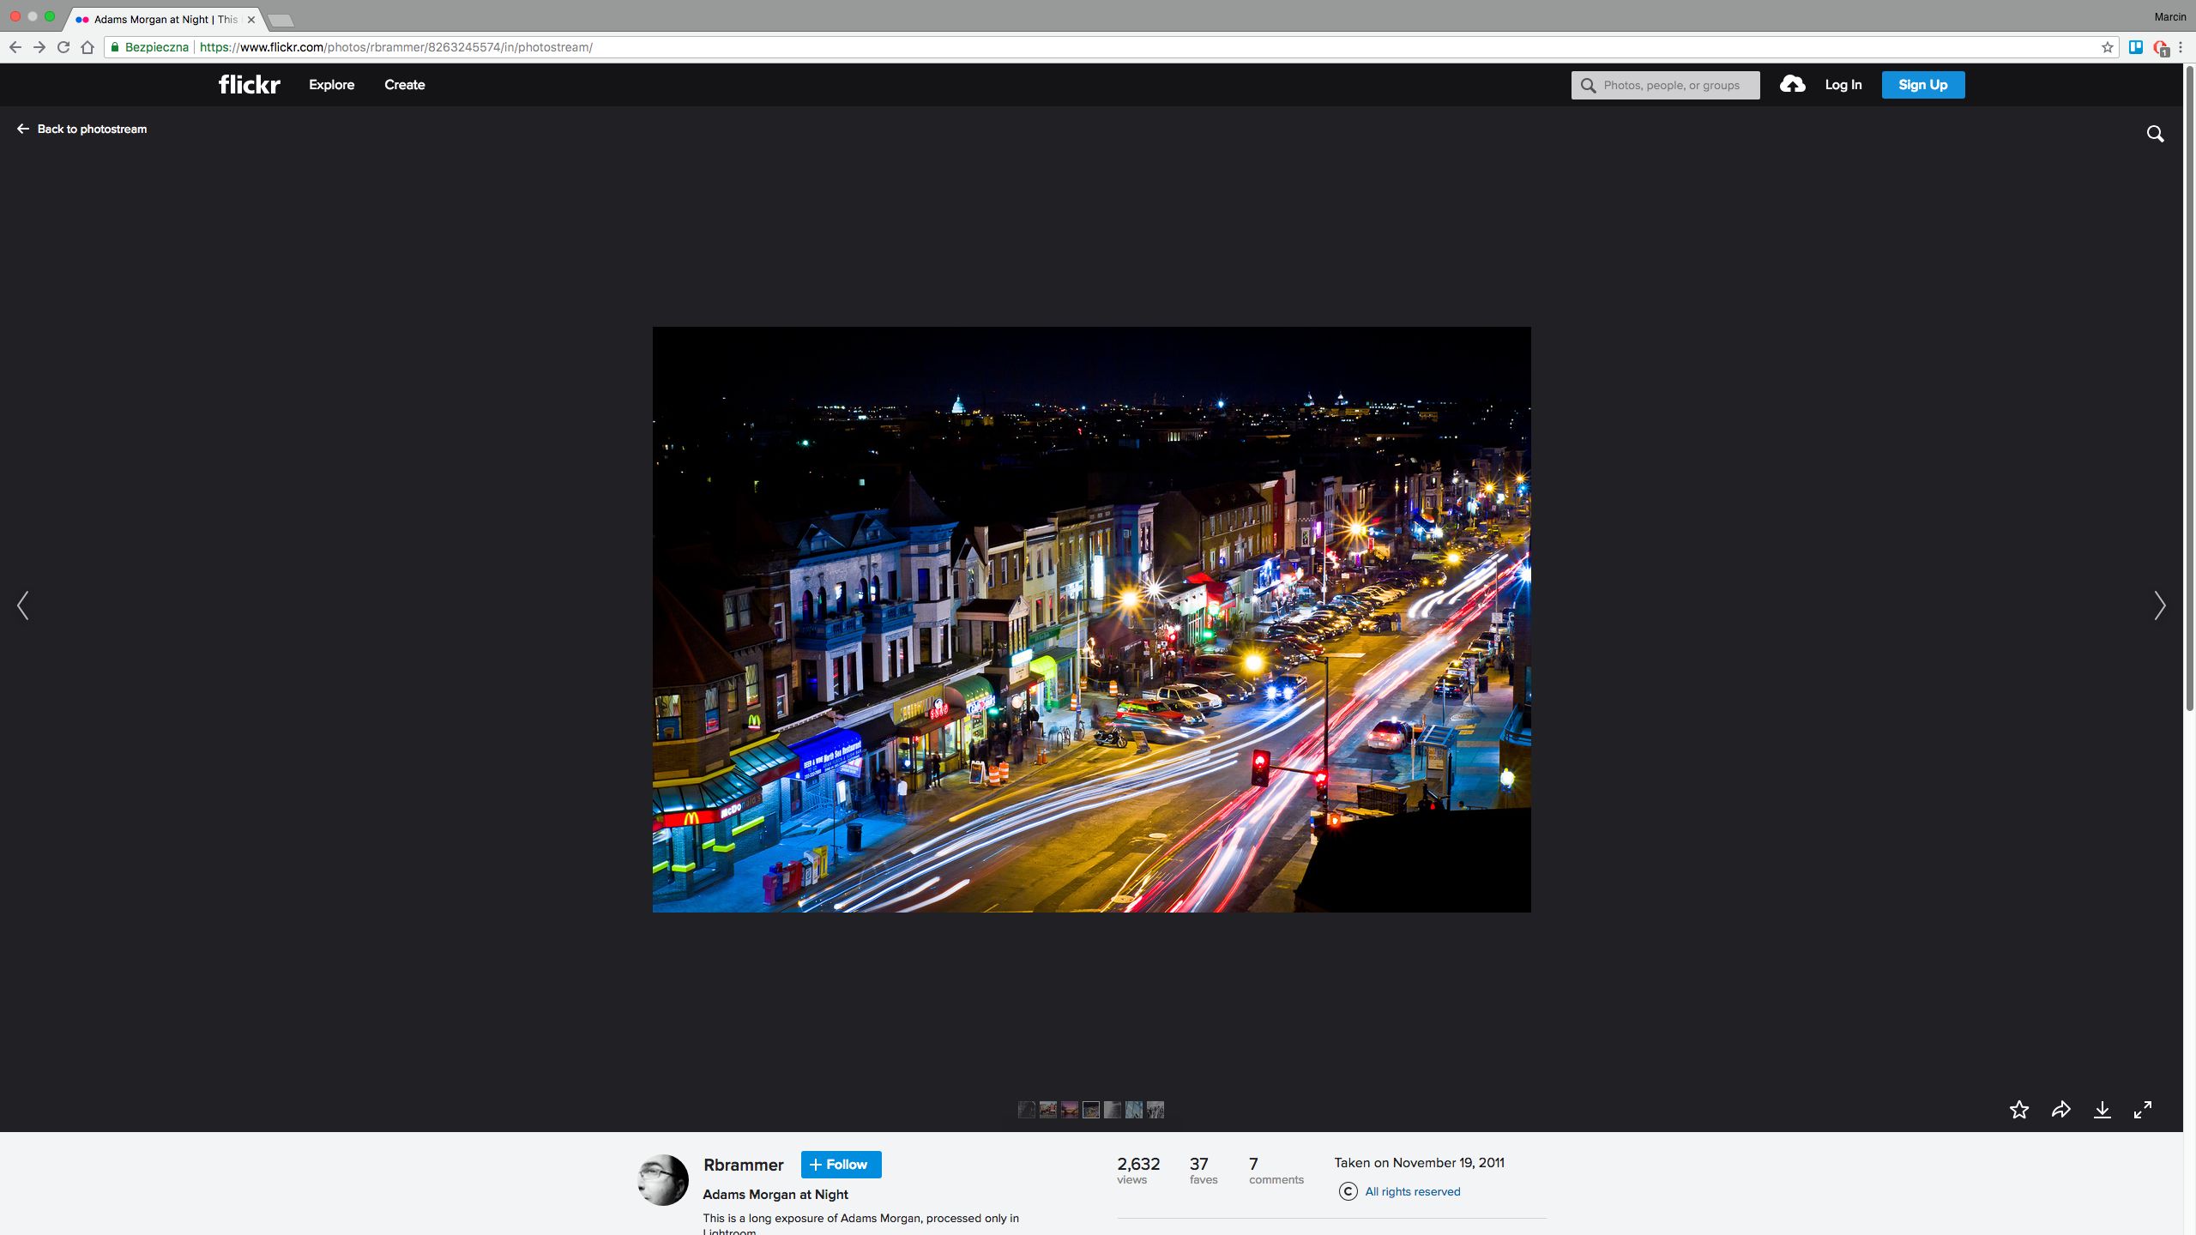Close the Adams Morgan at Night tab
This screenshot has height=1235, width=2196.
(x=251, y=19)
